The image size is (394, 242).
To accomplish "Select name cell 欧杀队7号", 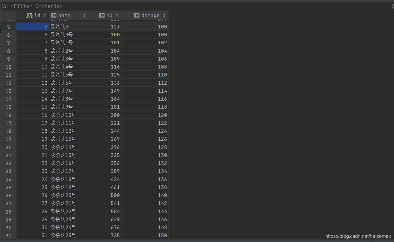I will [x=69, y=91].
